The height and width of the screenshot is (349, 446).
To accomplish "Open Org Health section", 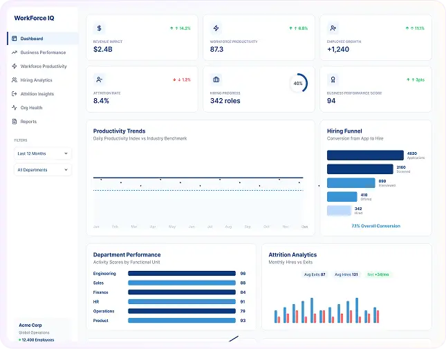I will coord(43,107).
